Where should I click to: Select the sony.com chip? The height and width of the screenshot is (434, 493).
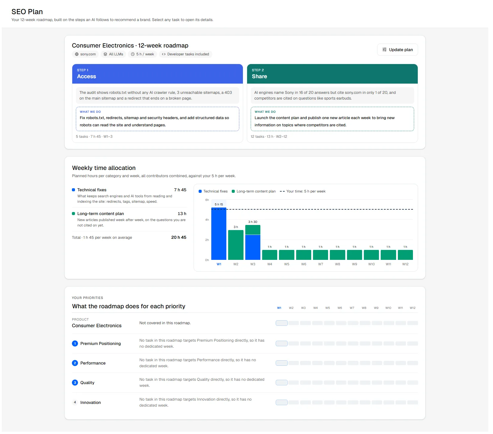(x=85, y=54)
